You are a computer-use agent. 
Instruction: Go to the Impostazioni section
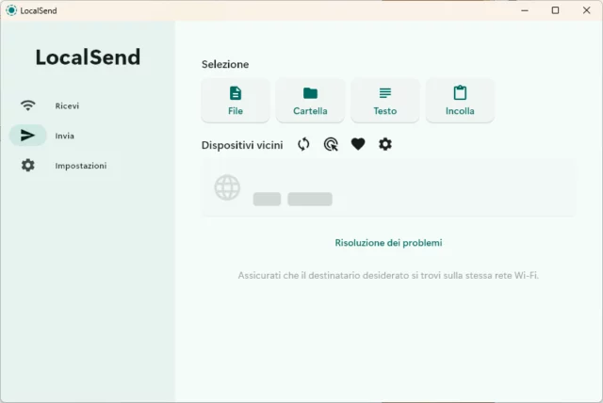click(x=80, y=167)
